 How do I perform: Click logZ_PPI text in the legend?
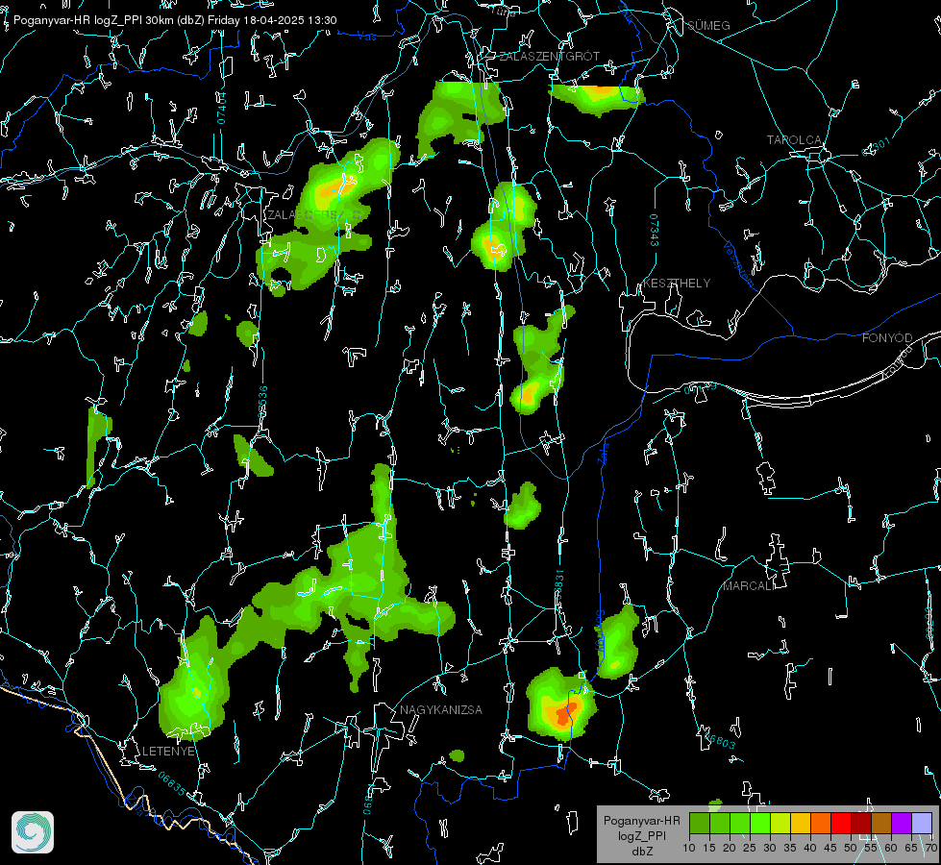click(x=641, y=835)
